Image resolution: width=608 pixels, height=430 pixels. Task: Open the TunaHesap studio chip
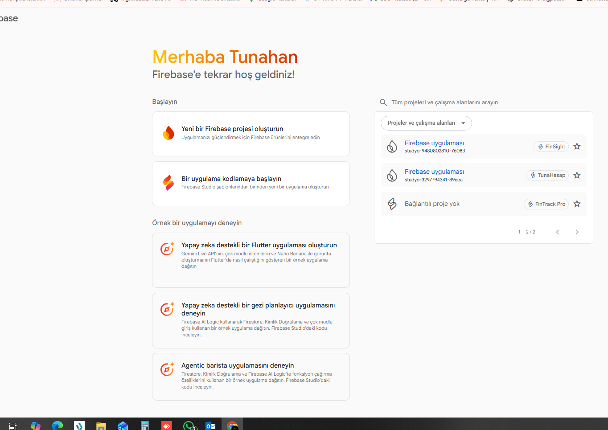point(547,175)
